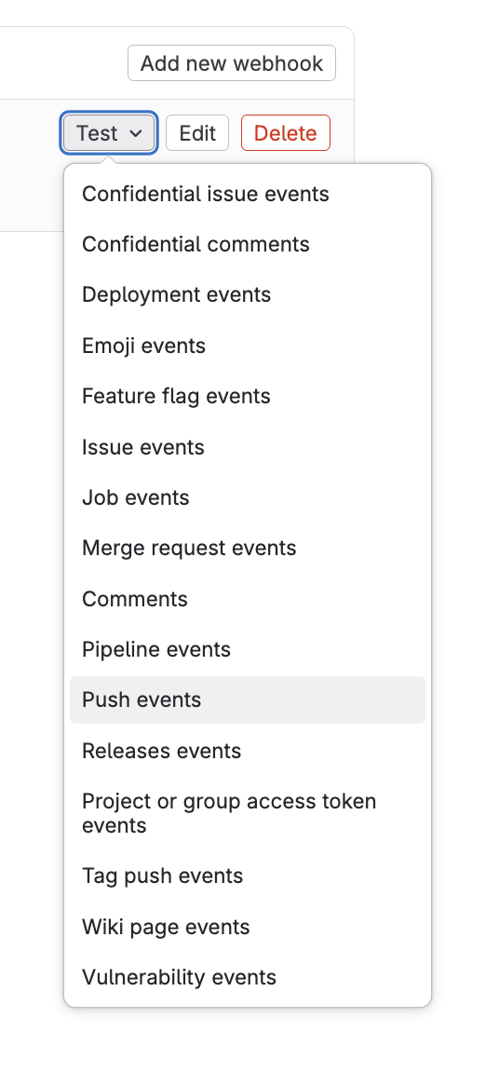Viewport: 499px width, 1073px height.
Task: Test Vulnerability events option
Action: 248,977
